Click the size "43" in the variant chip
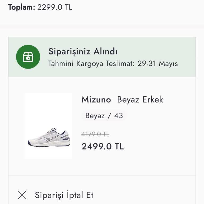Image resolution: width=204 pixels, height=204 pixels. tap(118, 116)
